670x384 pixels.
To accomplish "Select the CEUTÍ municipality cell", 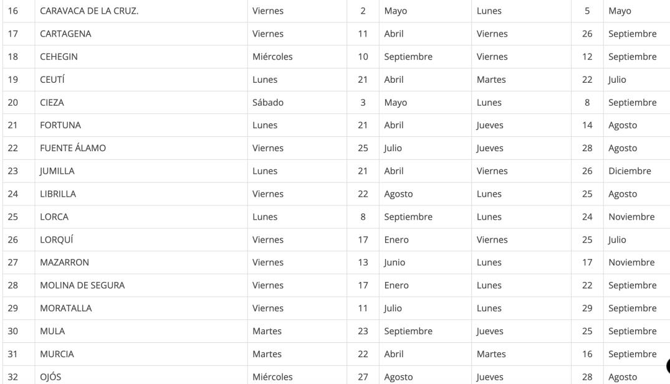I will pos(52,80).
